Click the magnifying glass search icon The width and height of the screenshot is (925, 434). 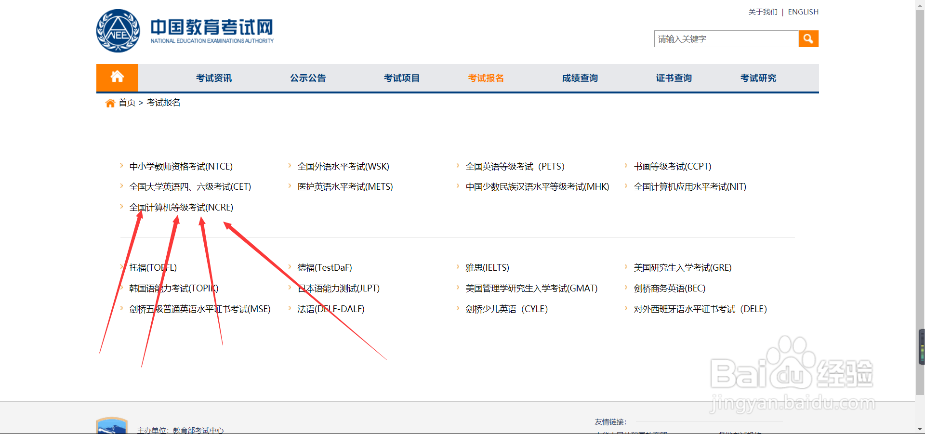tap(808, 39)
